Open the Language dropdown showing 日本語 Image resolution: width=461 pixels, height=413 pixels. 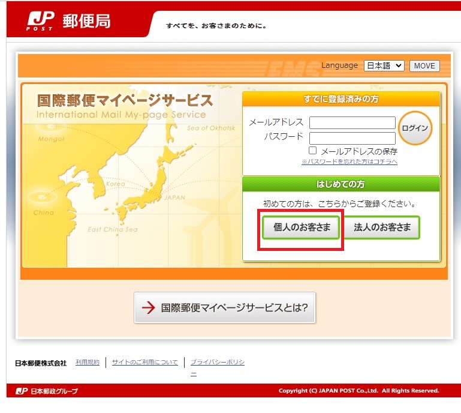click(384, 65)
